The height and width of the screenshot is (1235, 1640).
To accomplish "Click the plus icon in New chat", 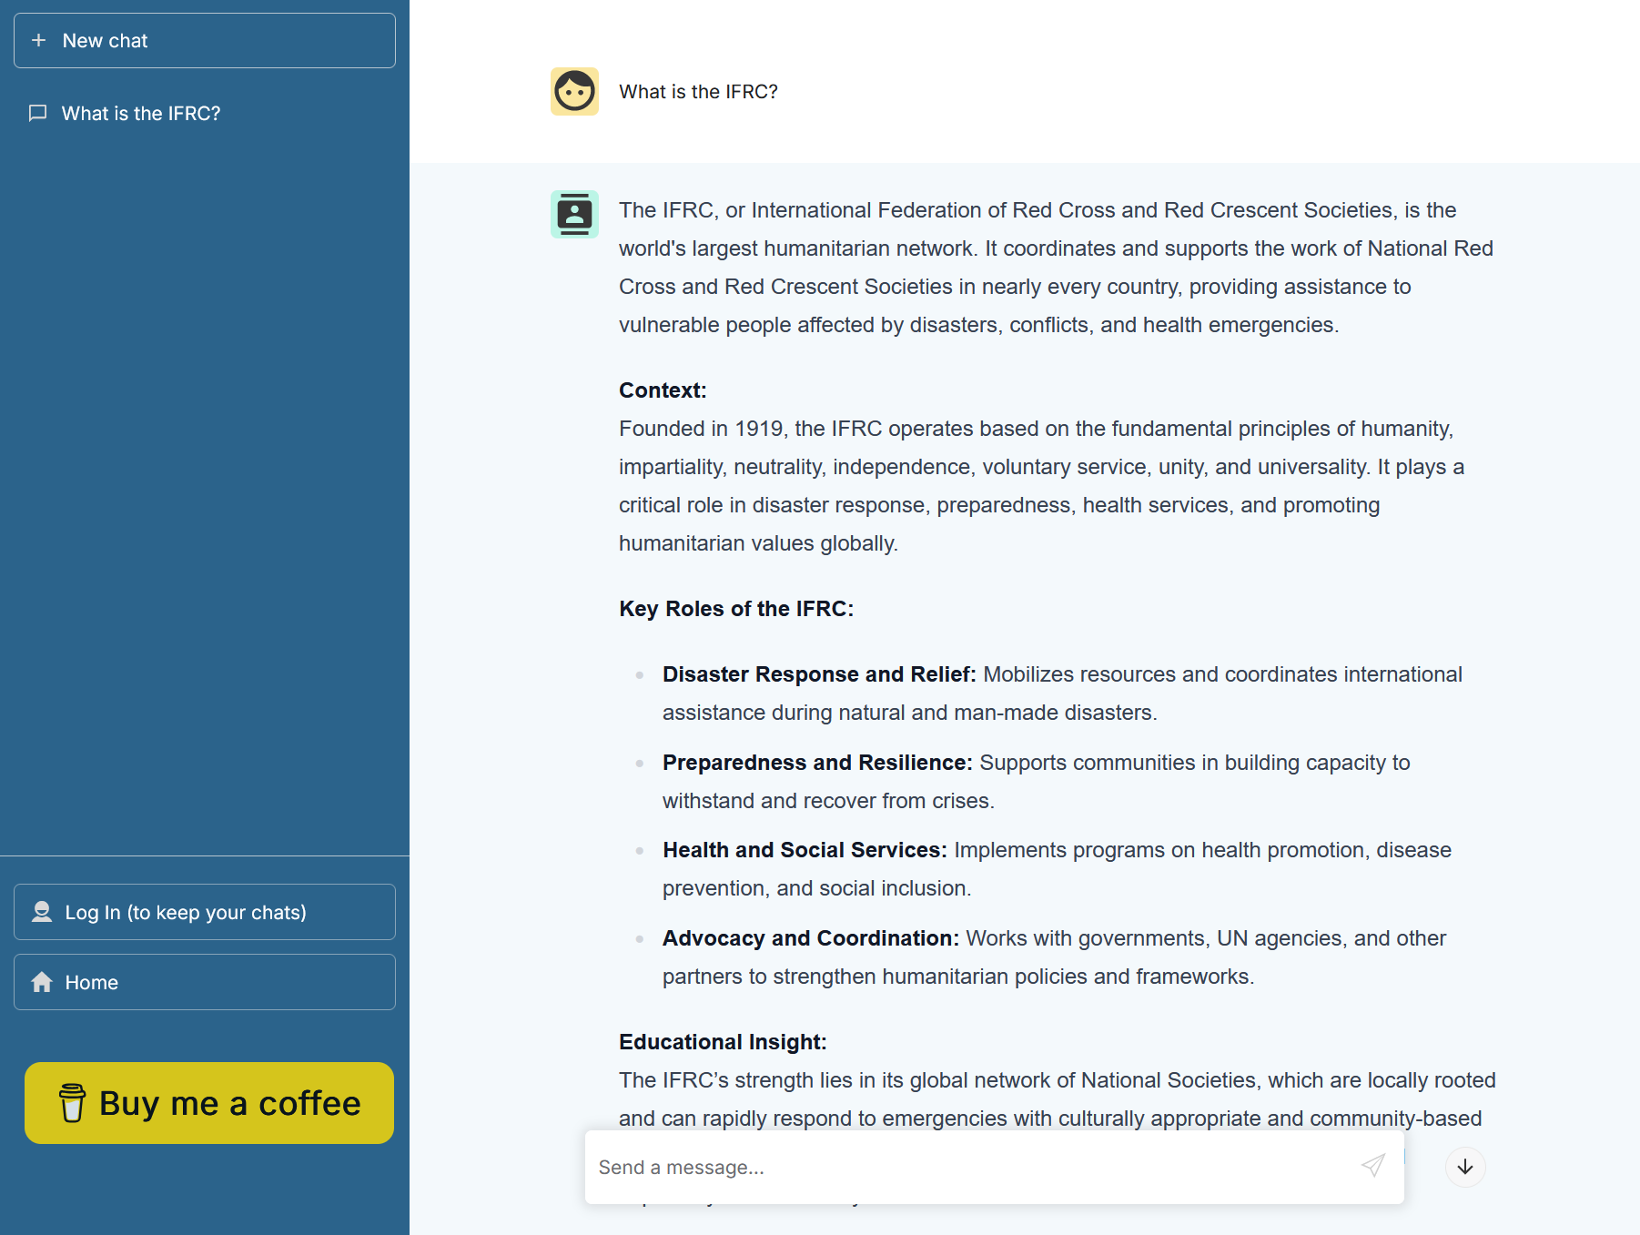I will point(38,40).
